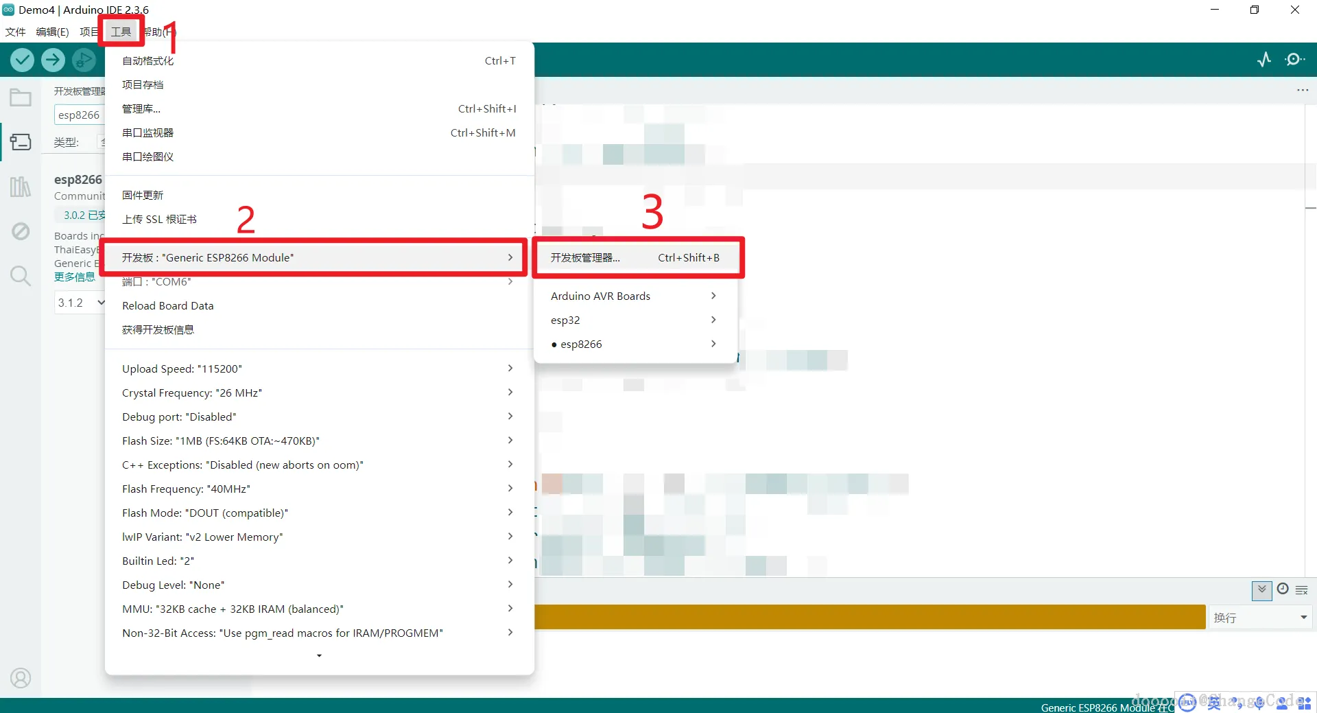Open the Search magnifier sidebar icon
Viewport: 1317px width, 713px height.
pyautogui.click(x=21, y=276)
